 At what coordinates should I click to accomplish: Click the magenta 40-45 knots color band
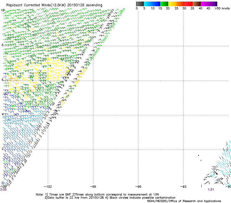(205, 4)
